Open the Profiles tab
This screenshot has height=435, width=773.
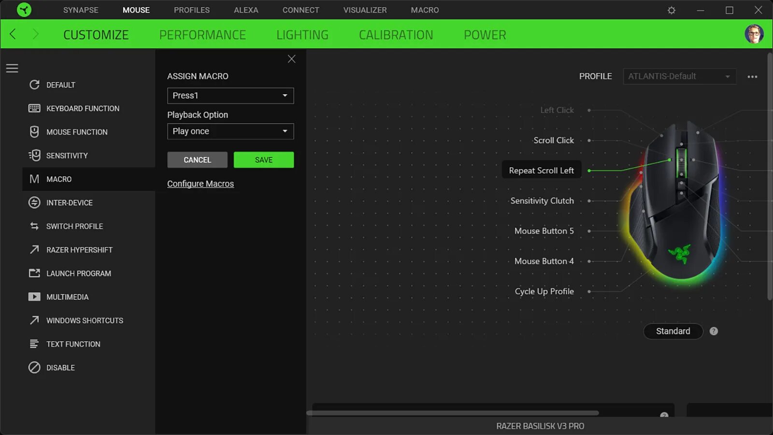[192, 10]
